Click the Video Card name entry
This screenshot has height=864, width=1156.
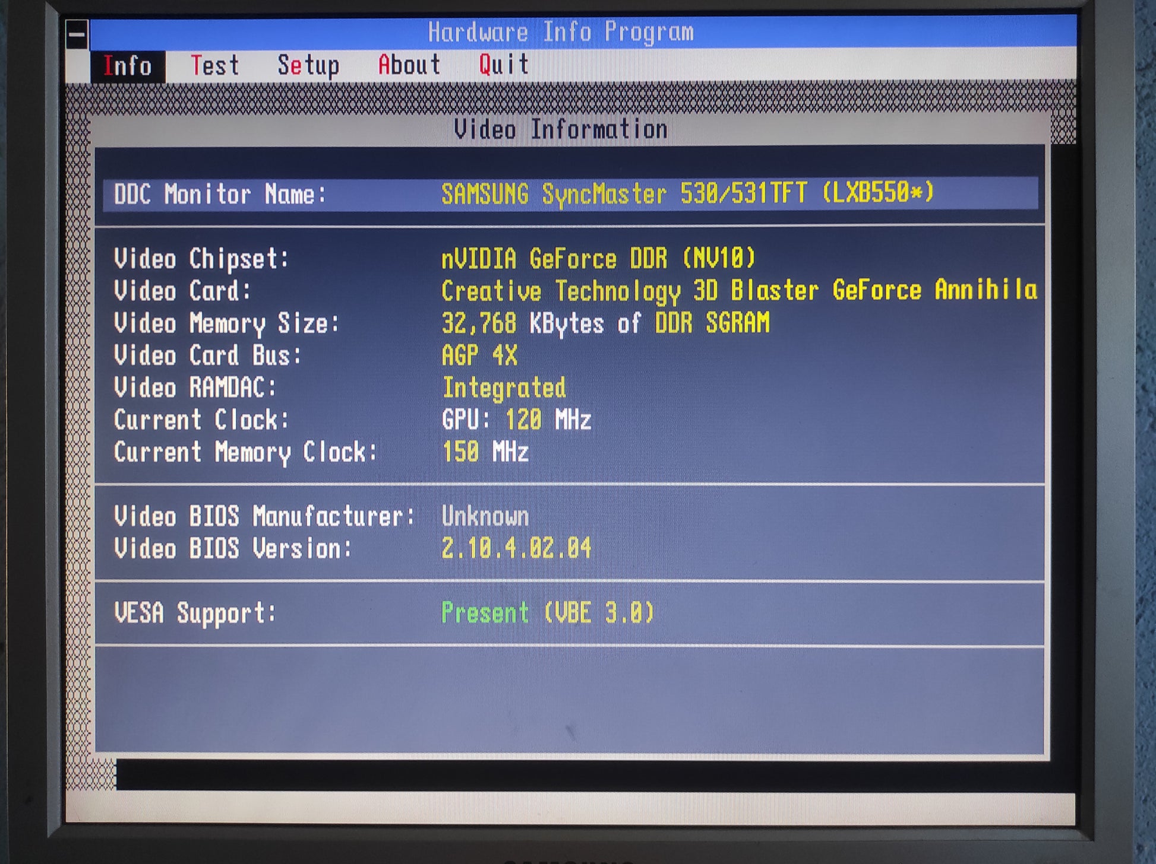tap(738, 291)
